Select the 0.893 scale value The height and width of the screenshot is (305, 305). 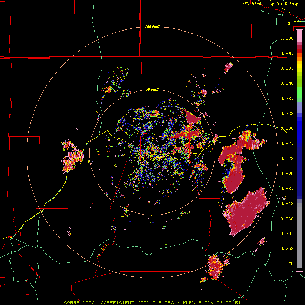coord(287,68)
